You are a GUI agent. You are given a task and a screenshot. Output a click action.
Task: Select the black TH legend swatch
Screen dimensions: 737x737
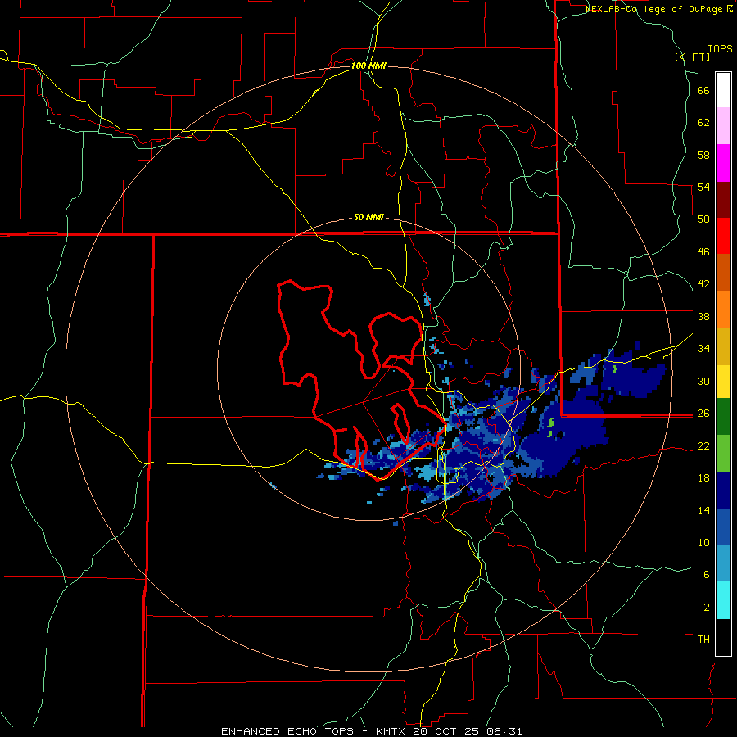click(723, 637)
